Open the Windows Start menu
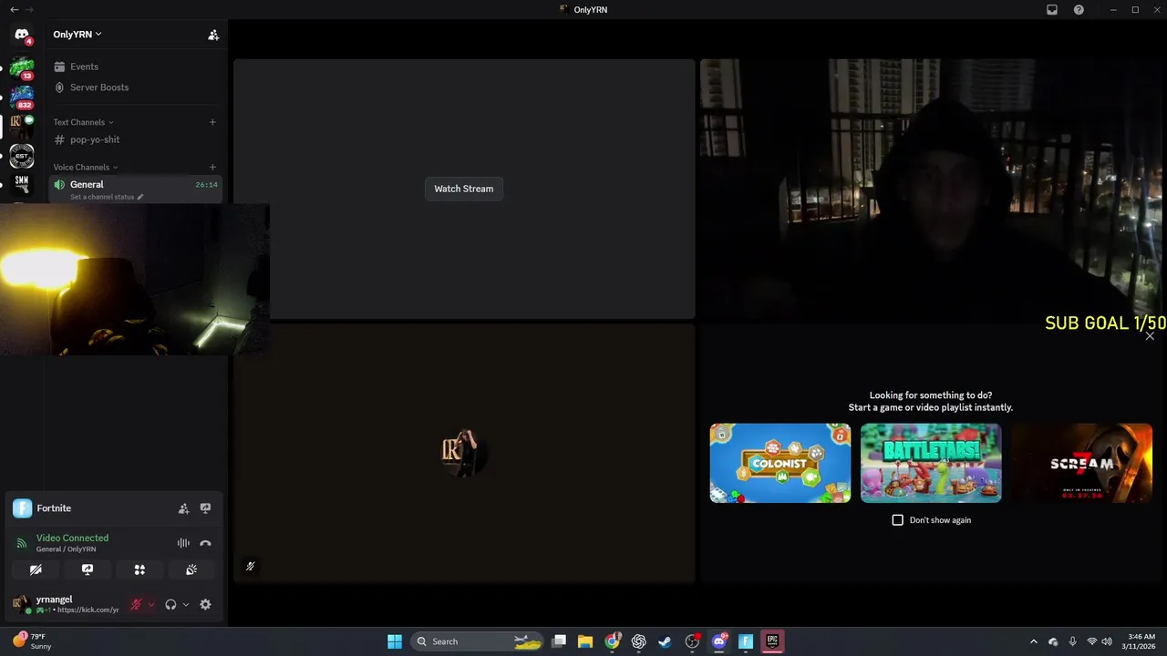This screenshot has width=1167, height=656. (395, 641)
